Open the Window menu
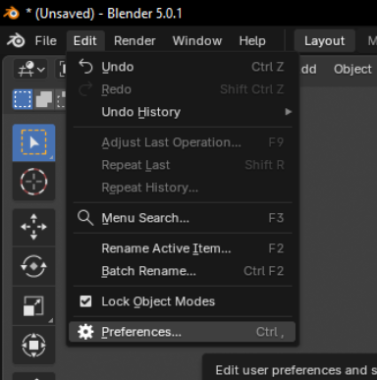The height and width of the screenshot is (380, 377). tap(197, 41)
